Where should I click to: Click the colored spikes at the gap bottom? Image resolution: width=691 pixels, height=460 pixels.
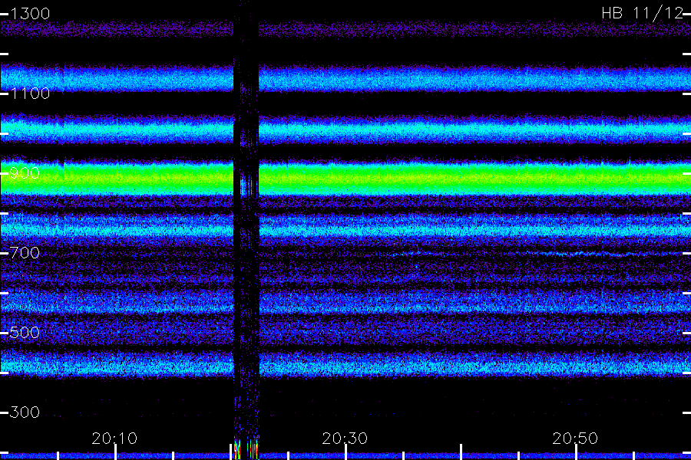246,448
